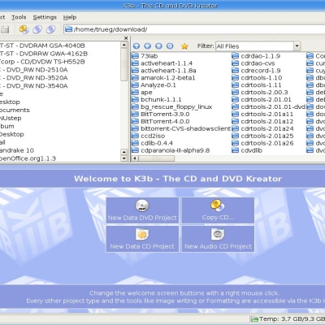
Task: Click the vertical scrollbar thumb of device tree
Action: 124,65
